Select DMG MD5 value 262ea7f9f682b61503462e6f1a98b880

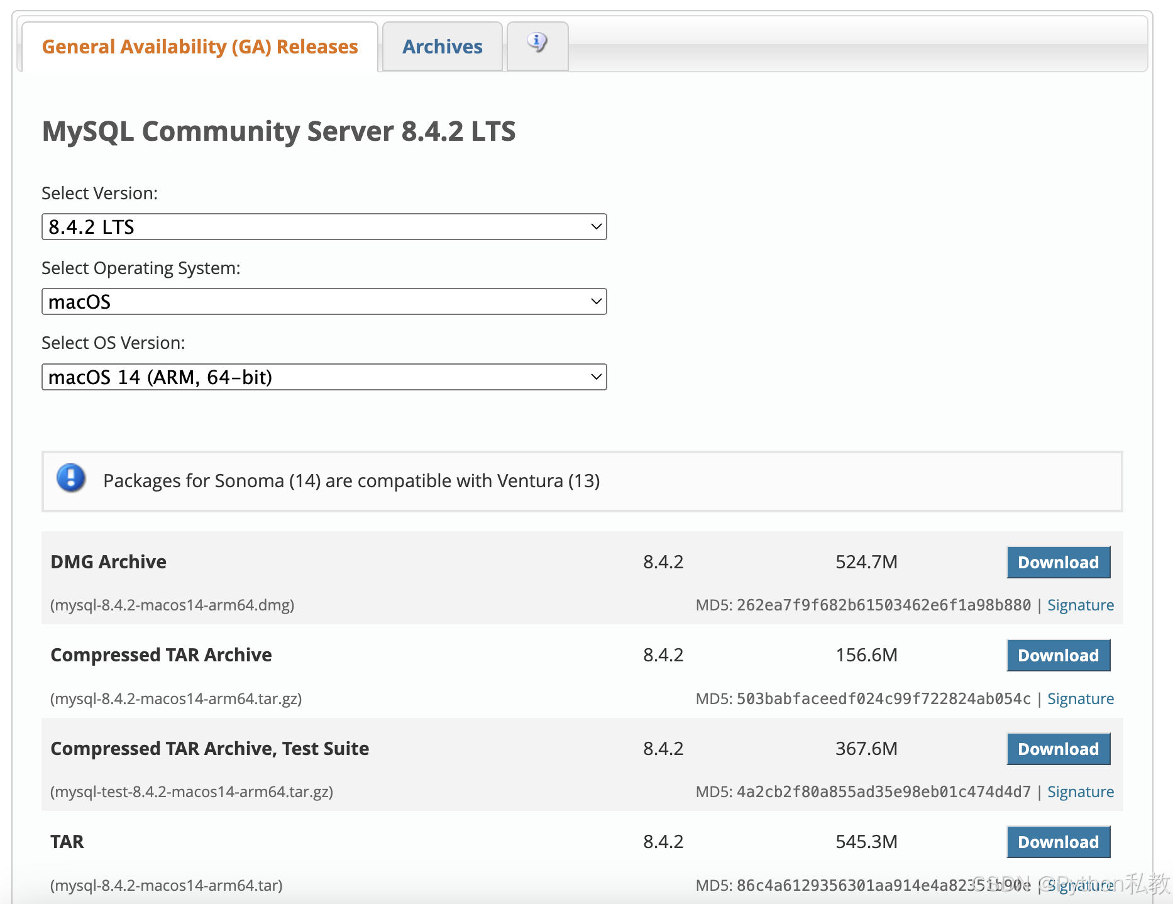click(884, 605)
